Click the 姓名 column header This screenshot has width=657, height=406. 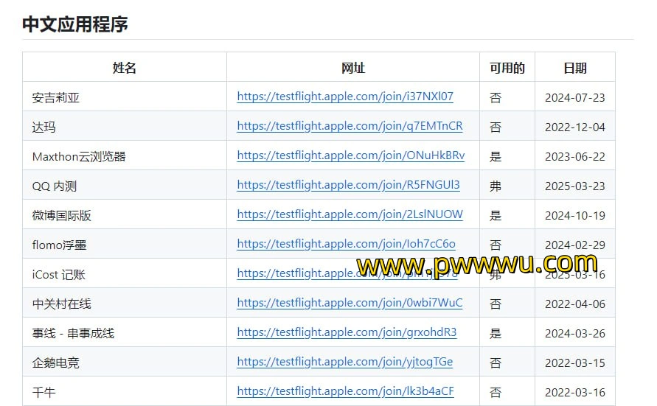pos(125,68)
